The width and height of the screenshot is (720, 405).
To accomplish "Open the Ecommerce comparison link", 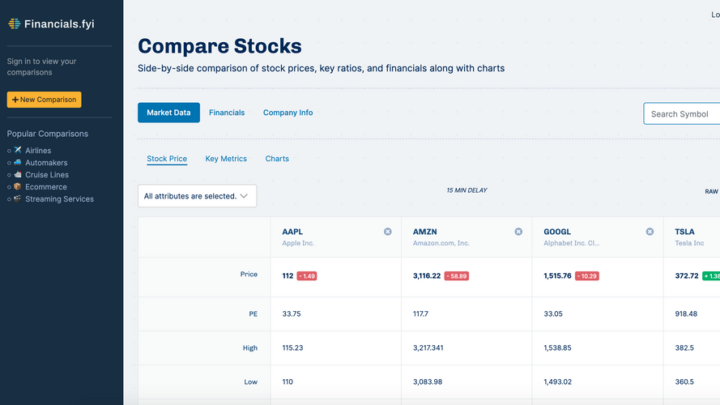I will (x=46, y=187).
